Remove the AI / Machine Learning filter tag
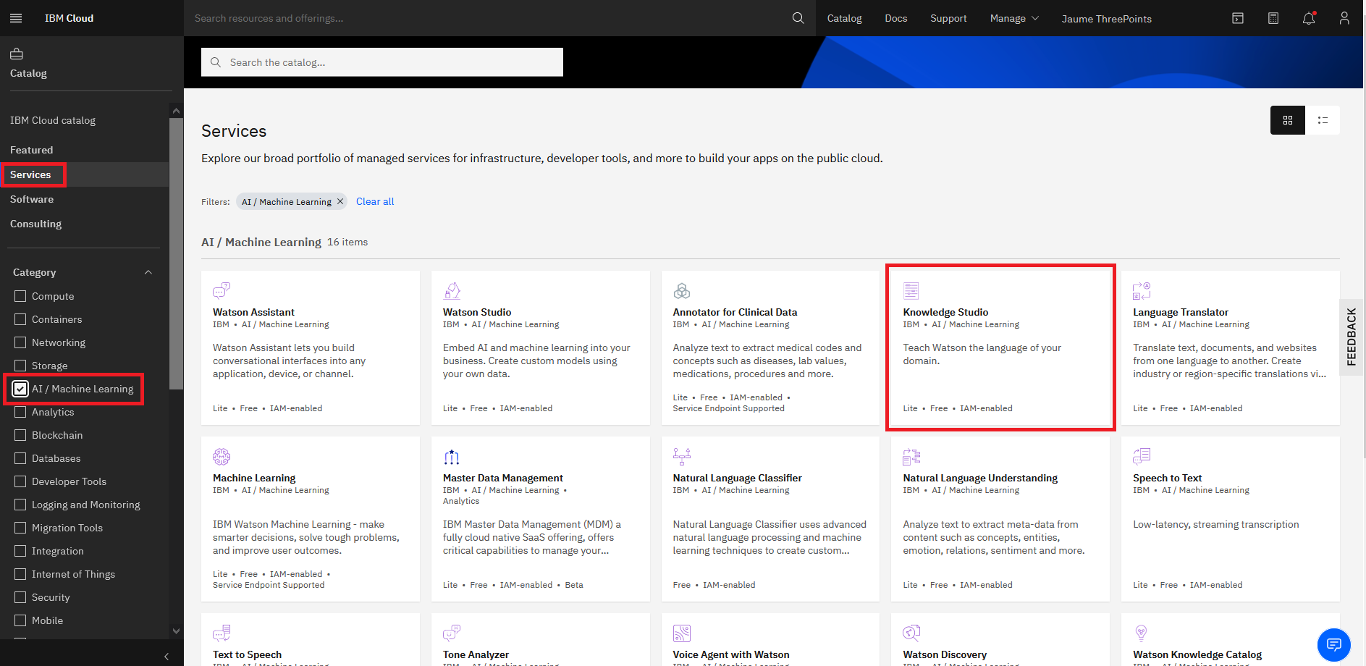The width and height of the screenshot is (1366, 666). pyautogui.click(x=340, y=201)
